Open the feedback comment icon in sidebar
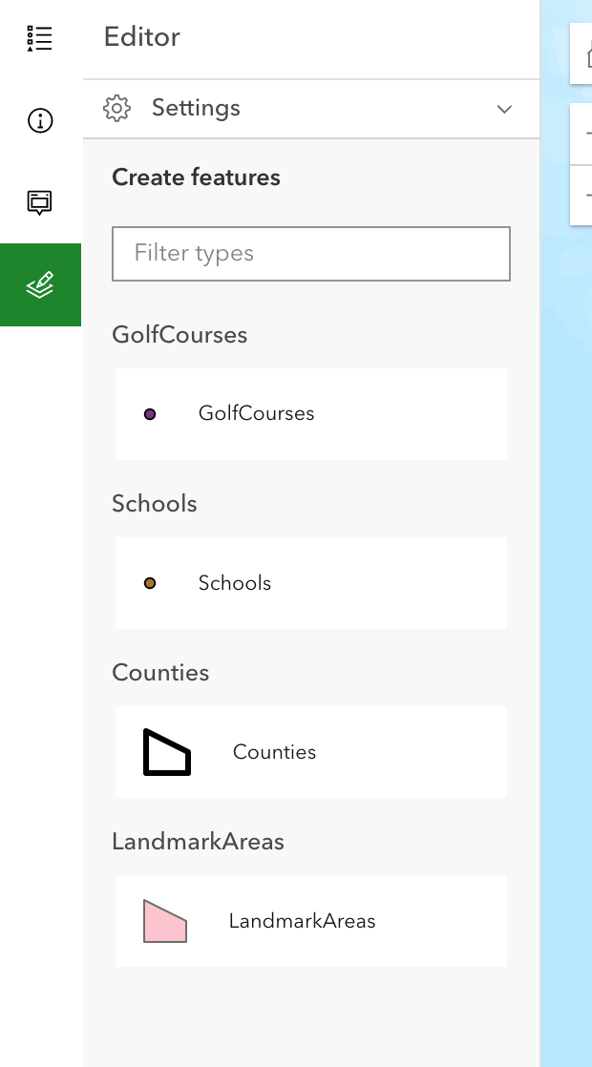This screenshot has height=1067, width=592. click(38, 203)
